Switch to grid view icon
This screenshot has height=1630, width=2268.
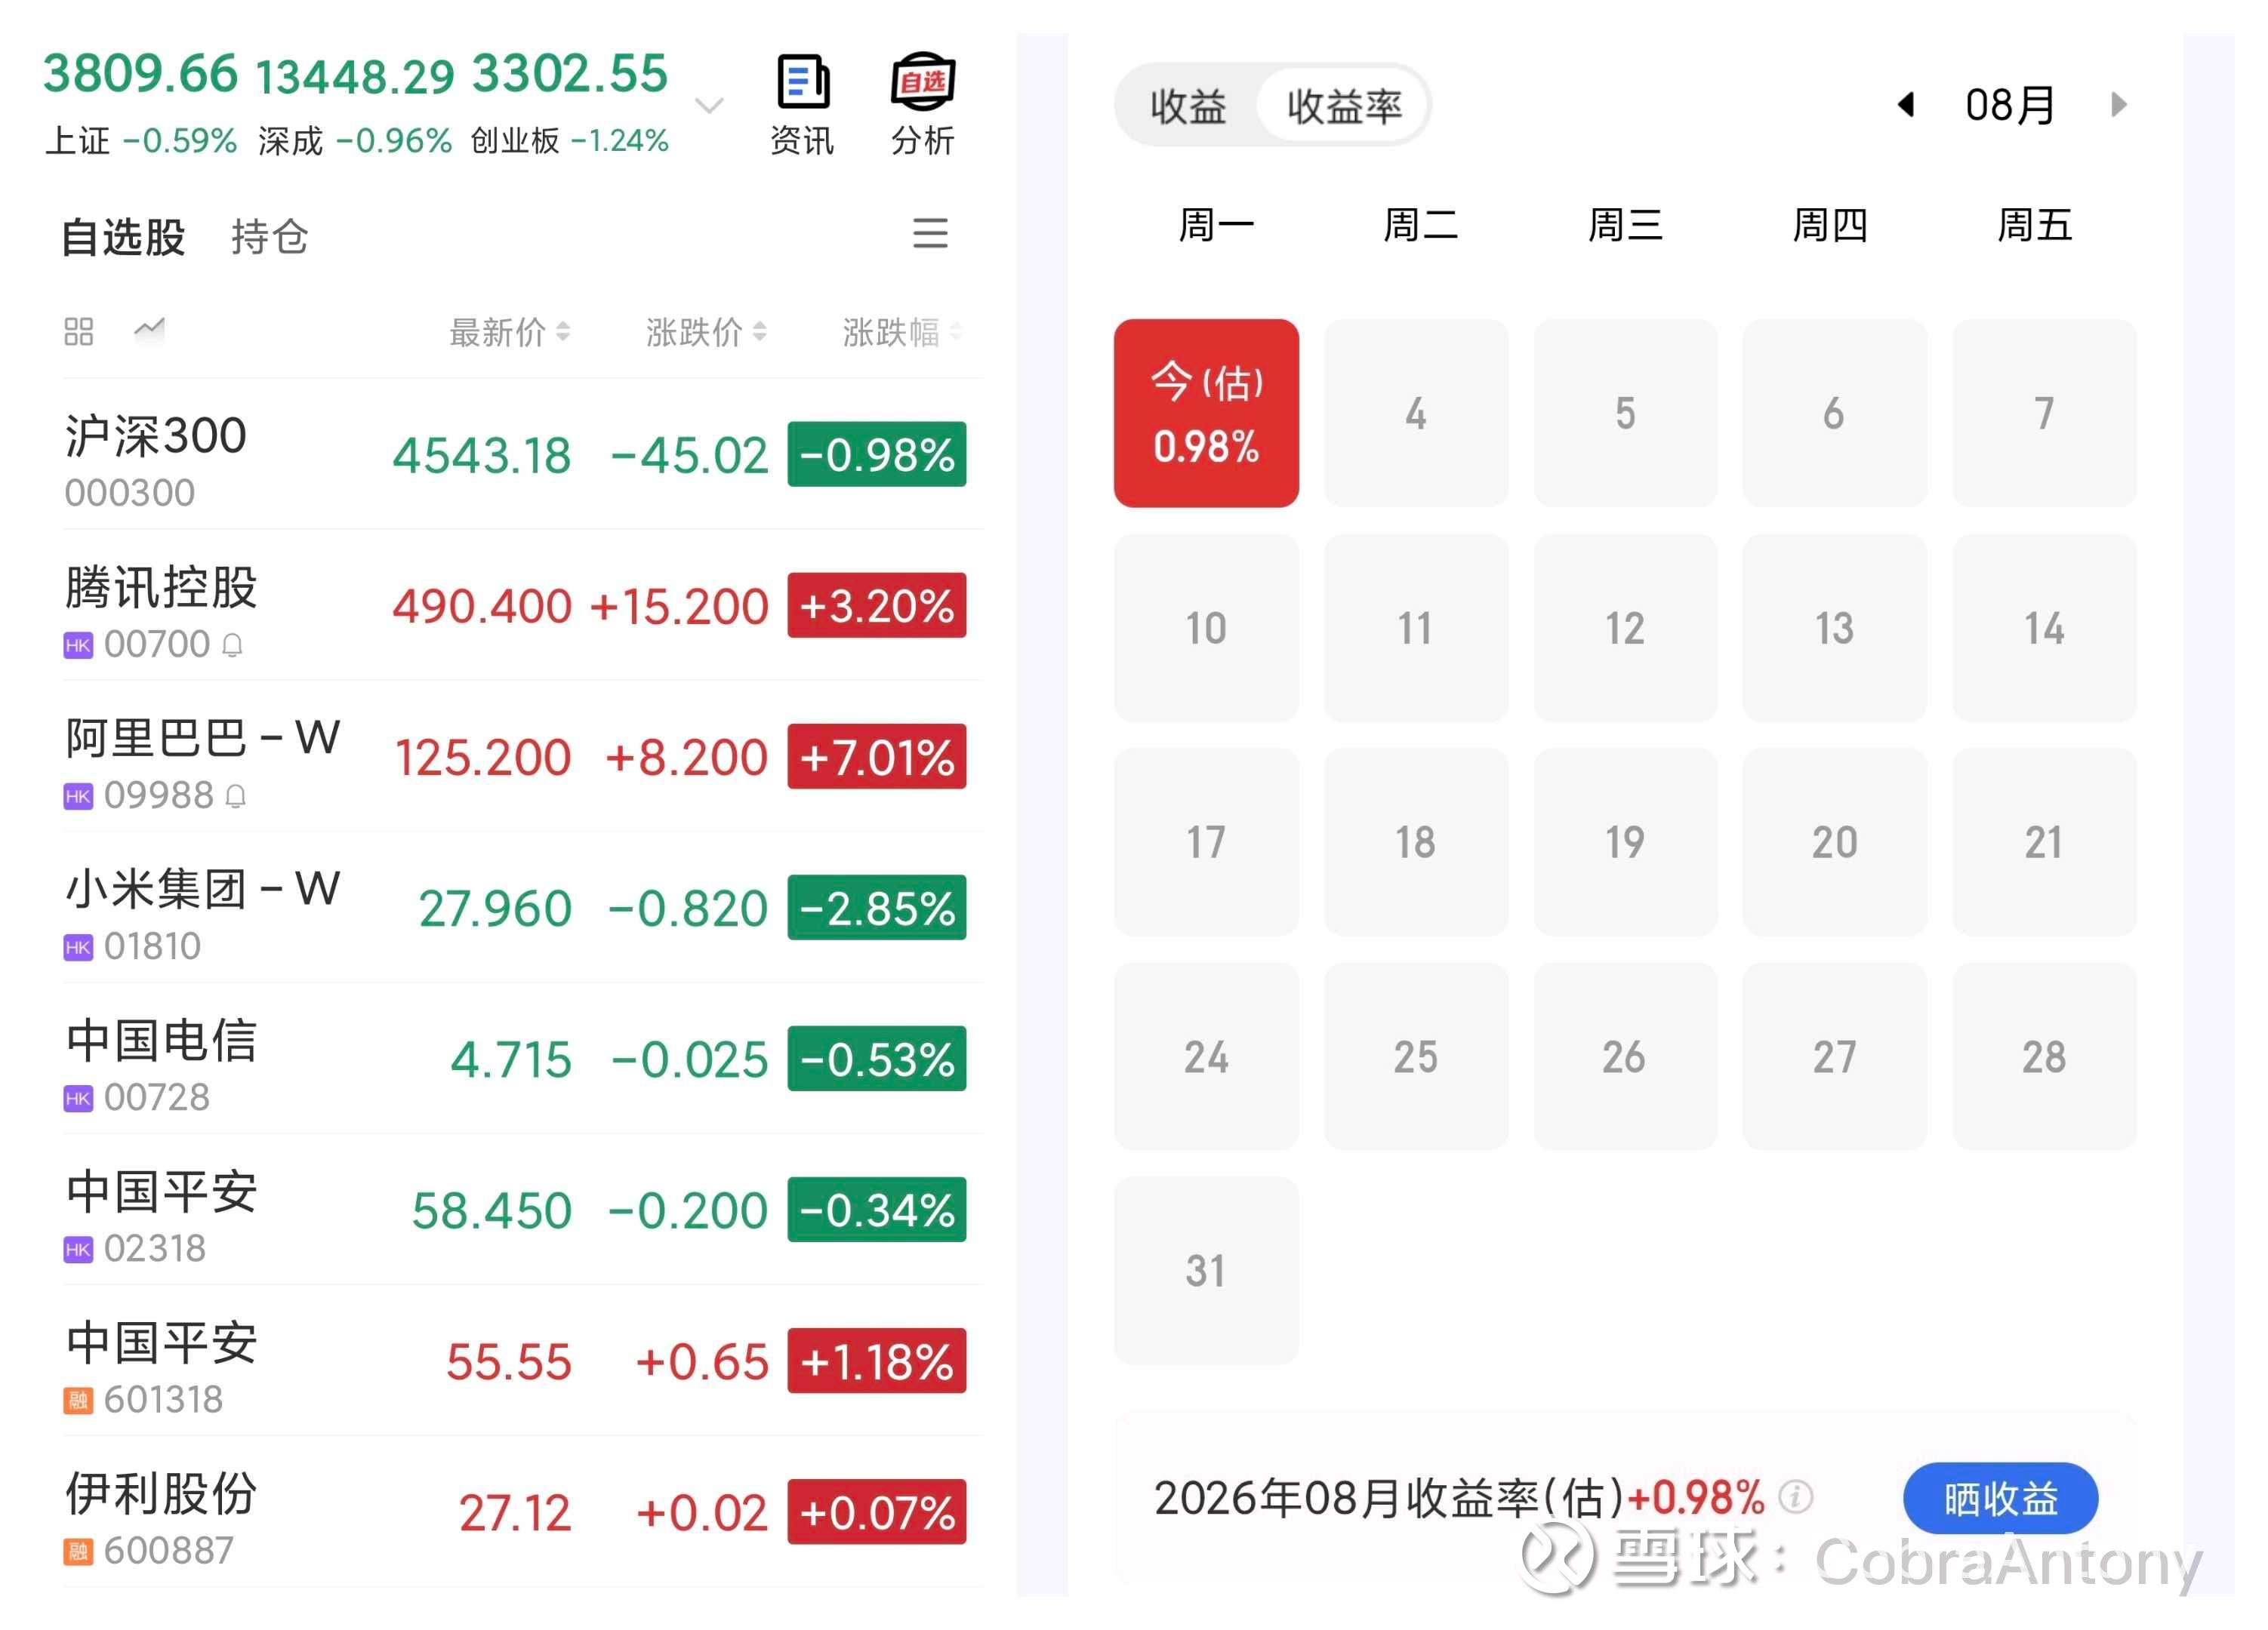click(x=79, y=331)
